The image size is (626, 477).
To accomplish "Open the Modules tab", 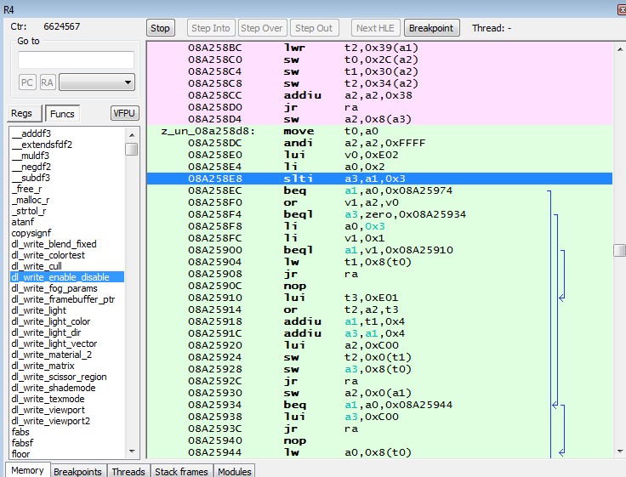I will (234, 471).
